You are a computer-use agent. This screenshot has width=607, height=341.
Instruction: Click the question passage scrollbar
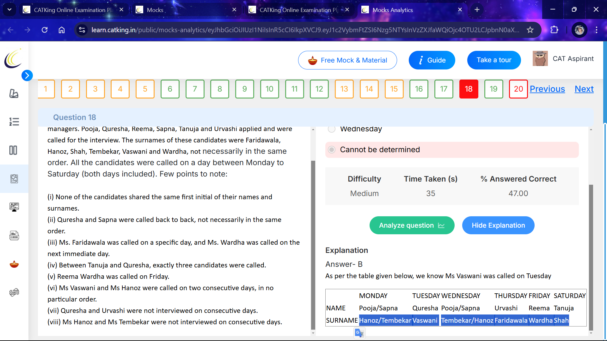313,245
